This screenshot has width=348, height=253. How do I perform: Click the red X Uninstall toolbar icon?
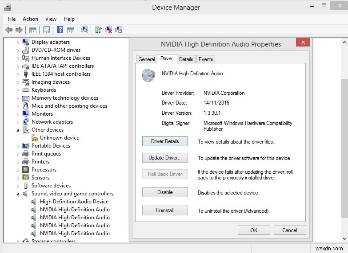(109, 30)
